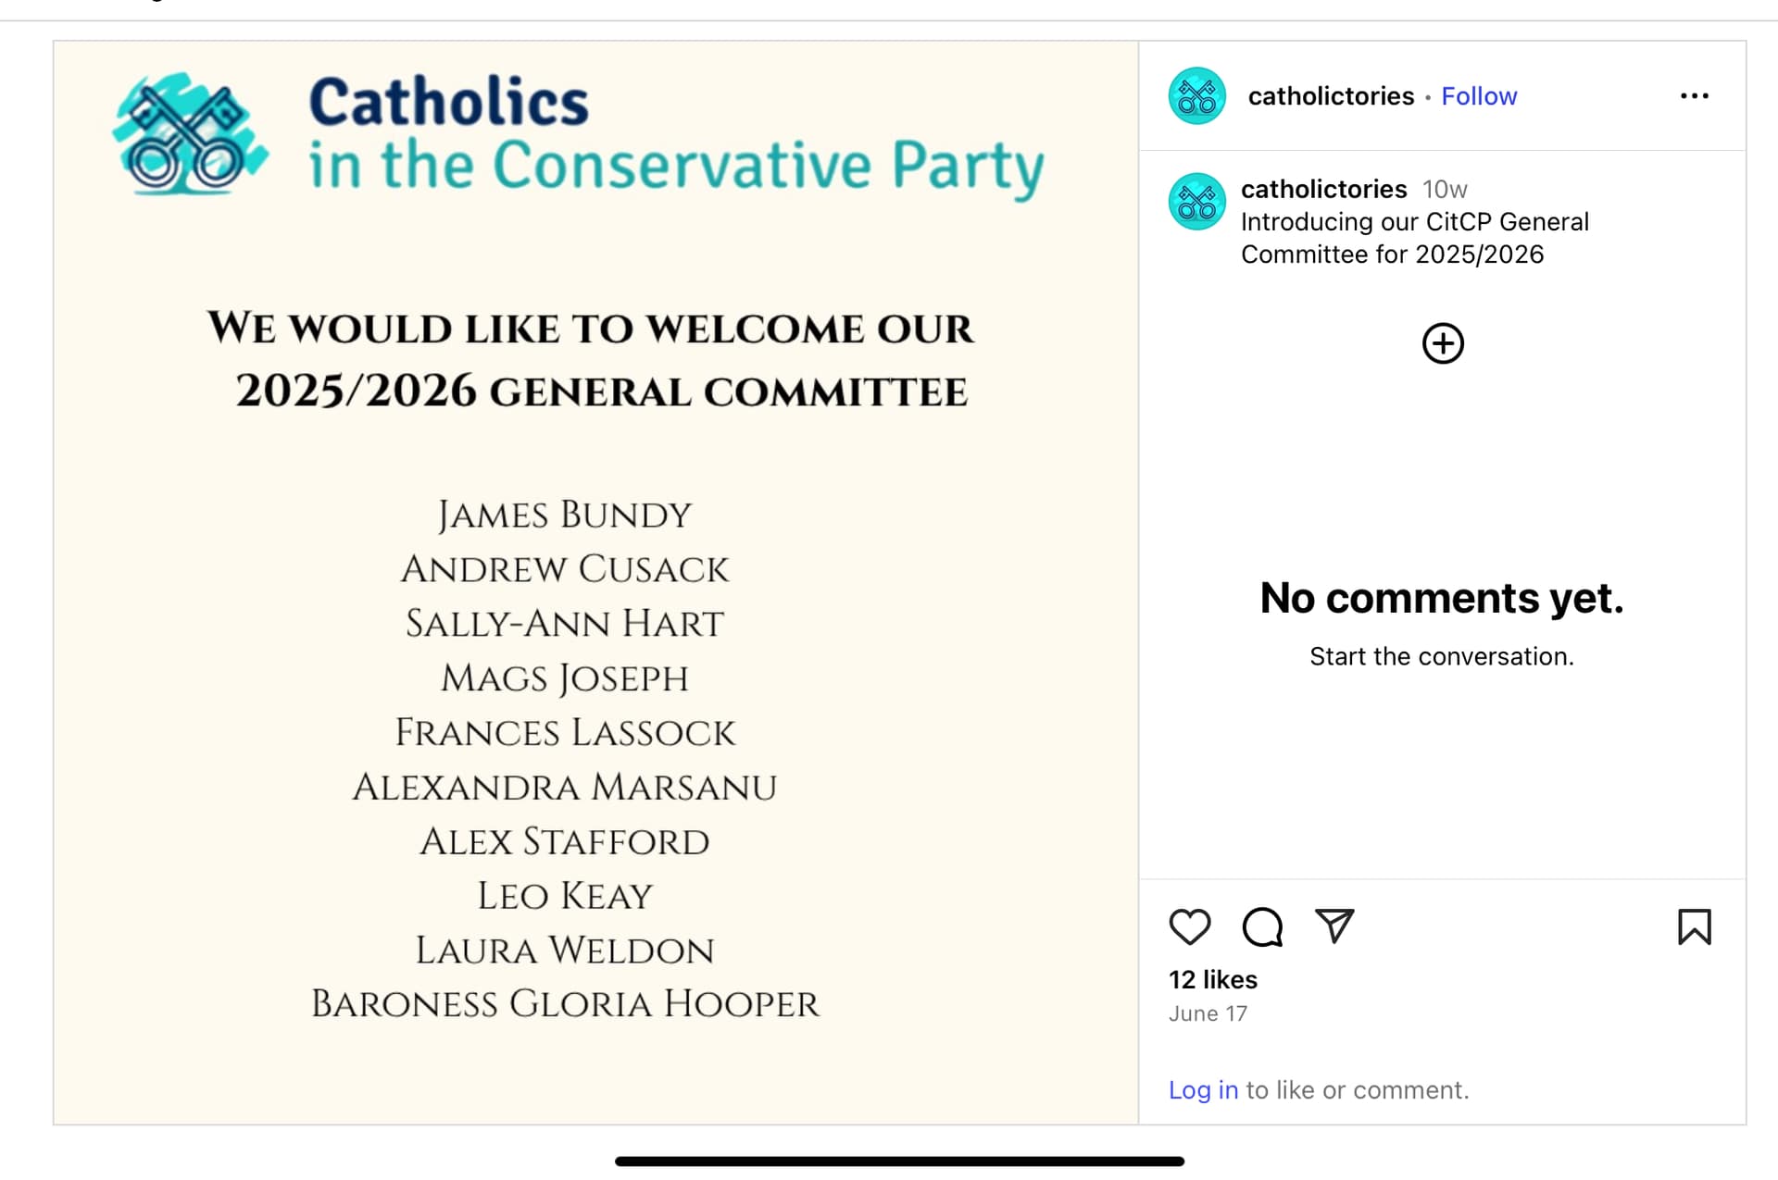
Task: Click the June 17 post date
Action: pyautogui.click(x=1208, y=1014)
